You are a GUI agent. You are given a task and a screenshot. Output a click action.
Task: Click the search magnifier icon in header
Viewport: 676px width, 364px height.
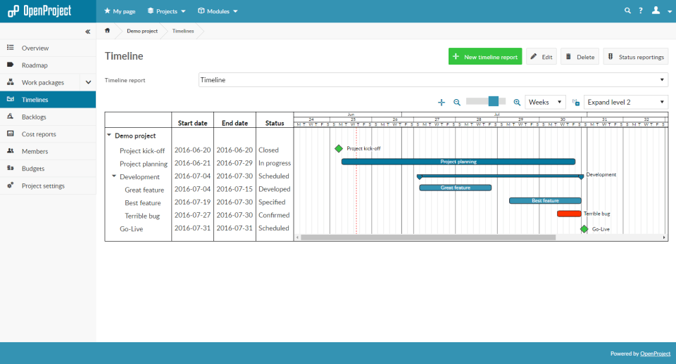tap(627, 11)
